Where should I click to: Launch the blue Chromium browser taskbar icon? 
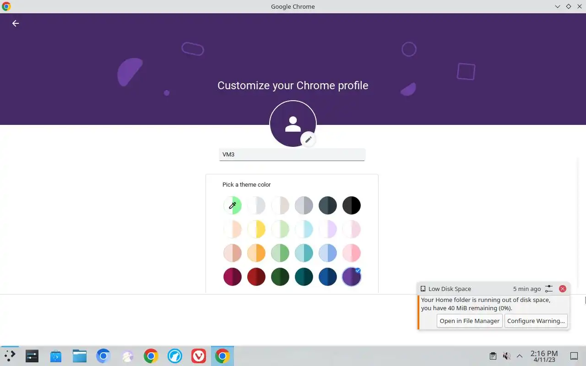click(x=103, y=356)
